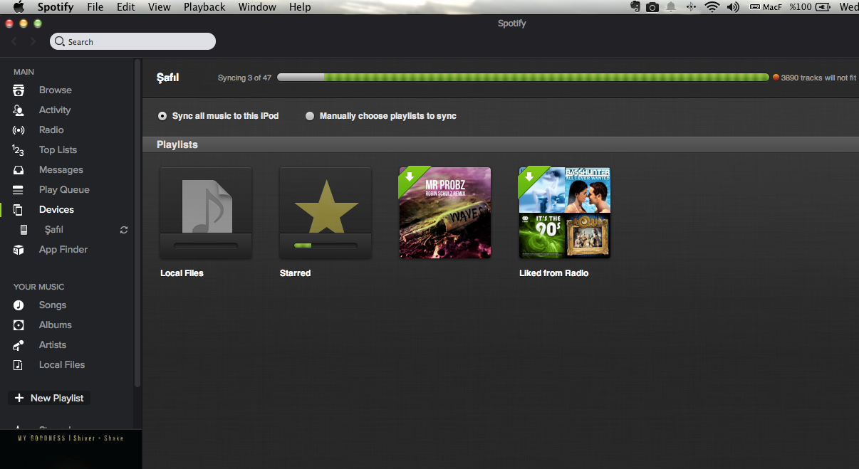Click the Local Files playlist label

tap(182, 273)
